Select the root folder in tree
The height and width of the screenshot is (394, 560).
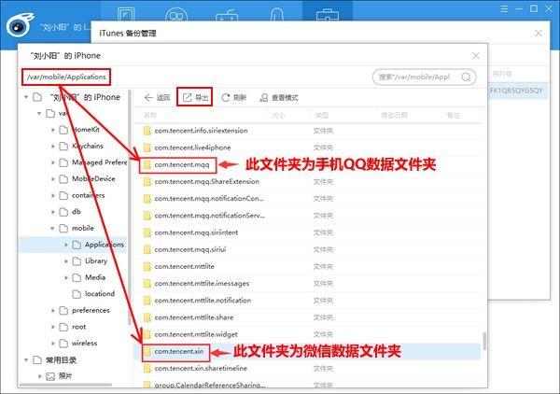click(x=73, y=327)
